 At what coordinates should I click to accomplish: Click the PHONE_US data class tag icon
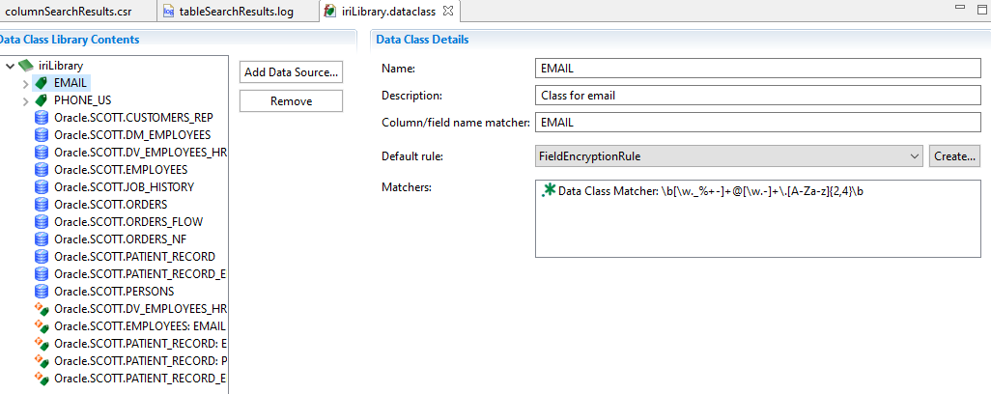41,100
